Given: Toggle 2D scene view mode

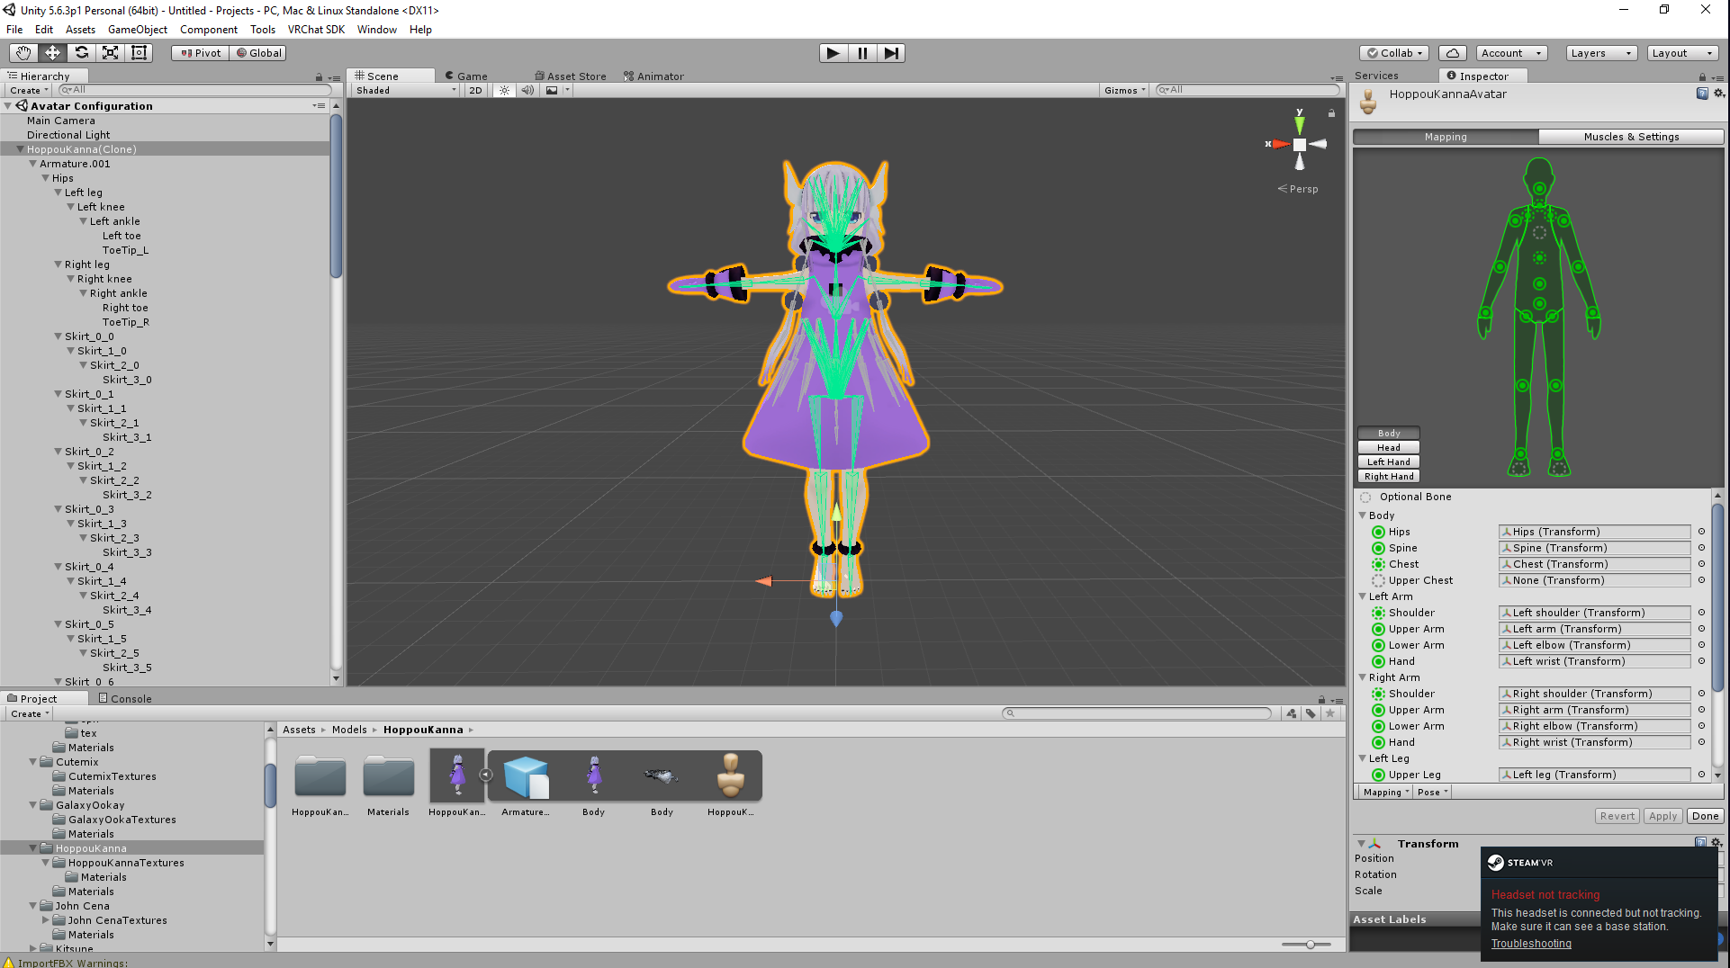Looking at the screenshot, I should 476,90.
